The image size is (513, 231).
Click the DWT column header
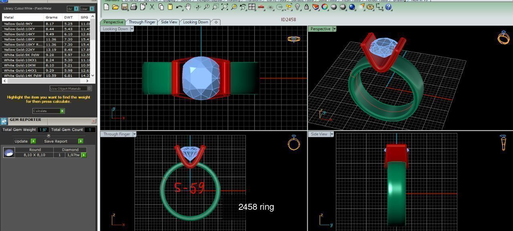click(71, 17)
